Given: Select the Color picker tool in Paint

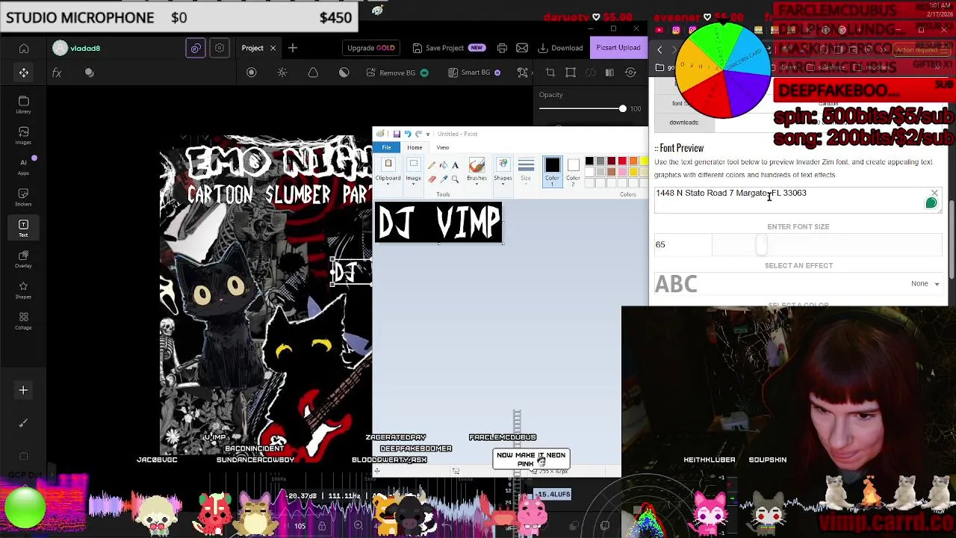Looking at the screenshot, I should click(444, 179).
